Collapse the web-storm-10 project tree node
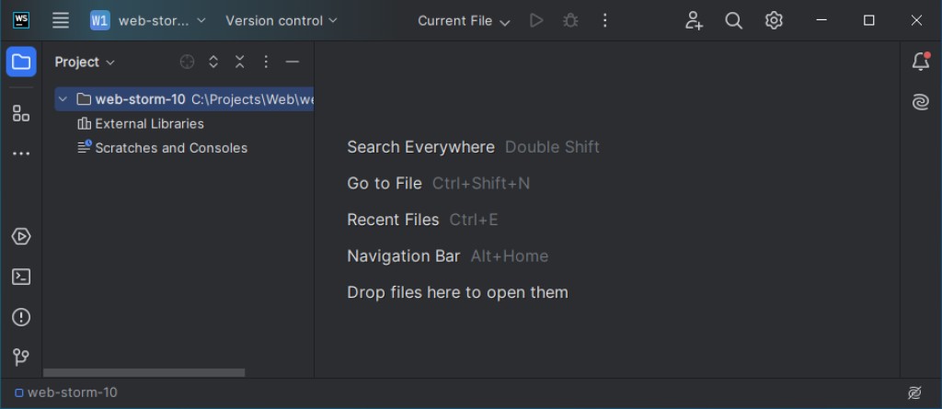This screenshot has width=942, height=409. tap(63, 99)
